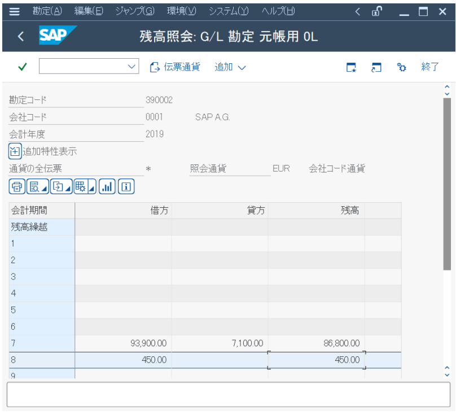This screenshot has width=456, height=414.
Task: Click the account code value 390002
Action: (x=159, y=100)
